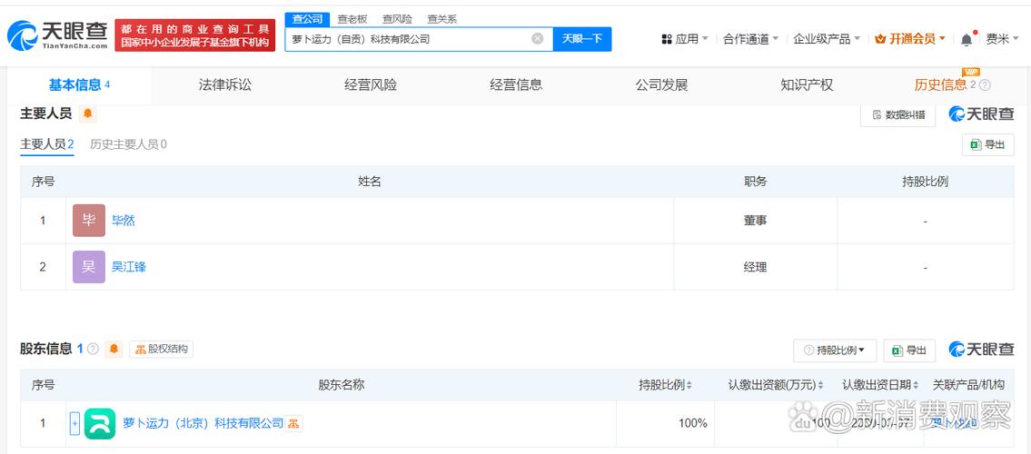The width and height of the screenshot is (1031, 454).
Task: Click the 经理 cell
Action: point(756,267)
